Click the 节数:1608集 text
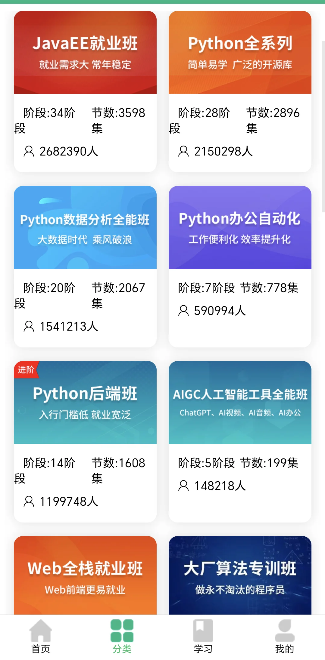 coord(118,471)
